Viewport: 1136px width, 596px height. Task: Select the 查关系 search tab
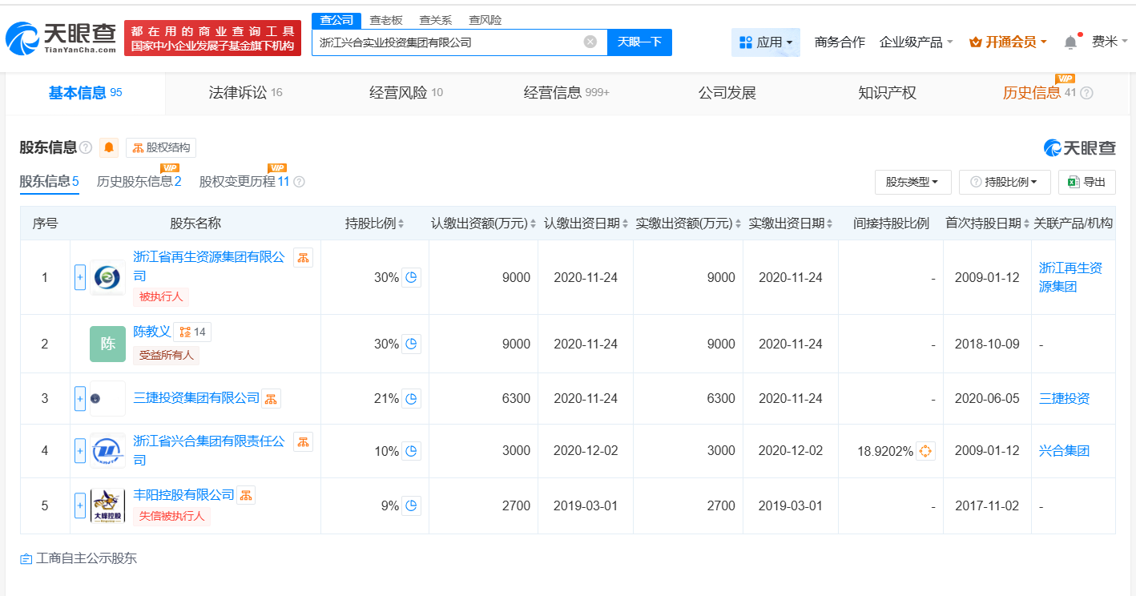click(x=435, y=21)
